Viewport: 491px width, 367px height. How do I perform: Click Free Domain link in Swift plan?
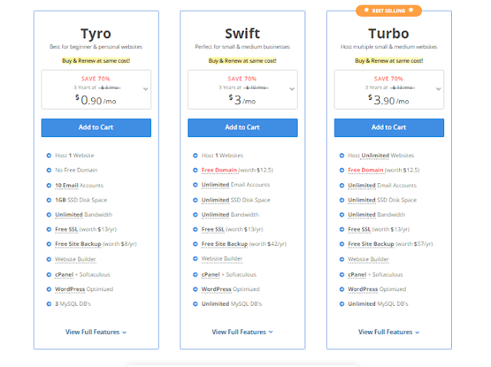click(x=219, y=170)
